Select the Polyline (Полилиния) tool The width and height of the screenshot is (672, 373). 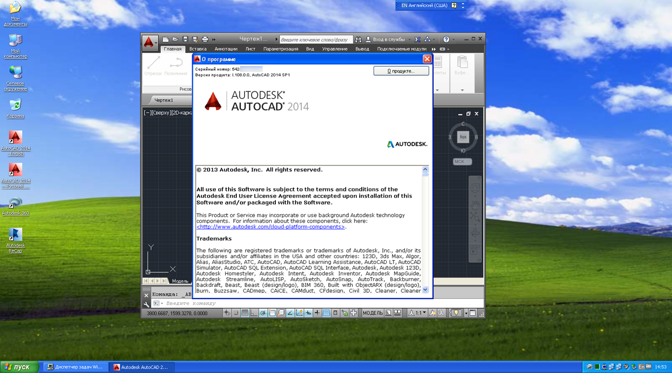click(x=176, y=66)
